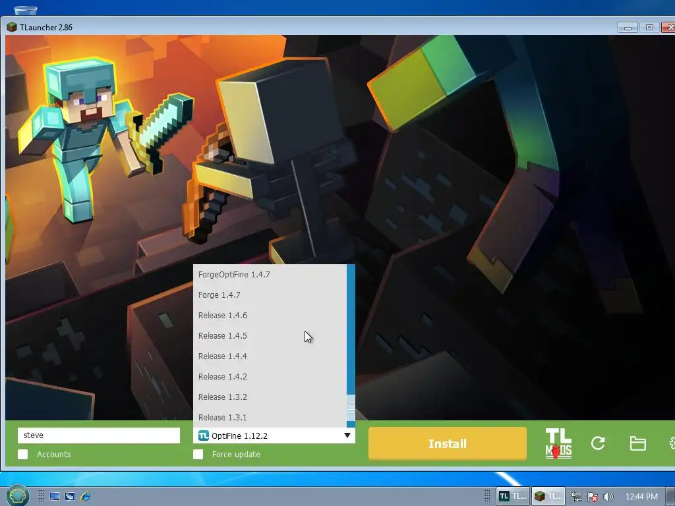Select Forge 1.4.7 from the list
This screenshot has width=675, height=506.
tap(270, 295)
